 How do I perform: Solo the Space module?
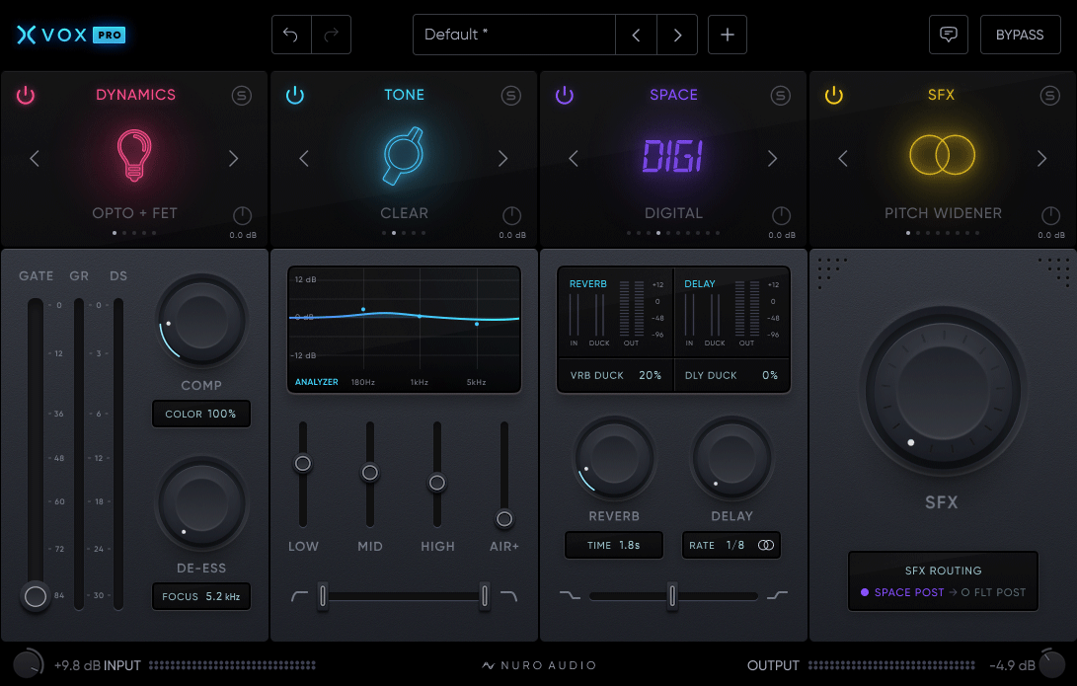780,96
